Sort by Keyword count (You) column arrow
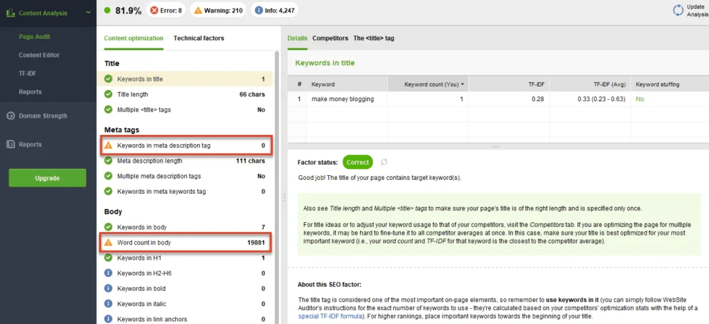Image resolution: width=709 pixels, height=324 pixels. pos(462,84)
